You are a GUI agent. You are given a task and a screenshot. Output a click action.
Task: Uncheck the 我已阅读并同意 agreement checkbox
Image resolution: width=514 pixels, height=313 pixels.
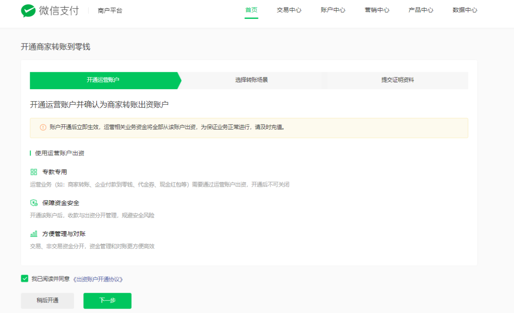25,279
